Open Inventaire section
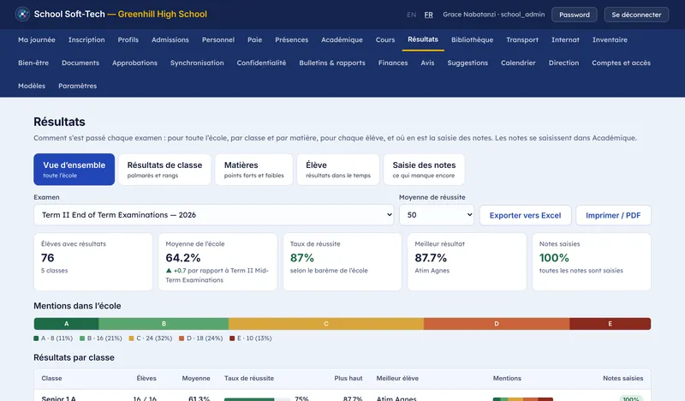Viewport: 685px width, 401px height. 610,39
